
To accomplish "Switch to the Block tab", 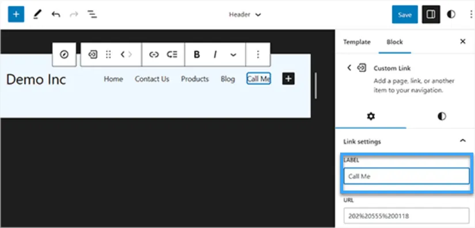I will (x=395, y=42).
